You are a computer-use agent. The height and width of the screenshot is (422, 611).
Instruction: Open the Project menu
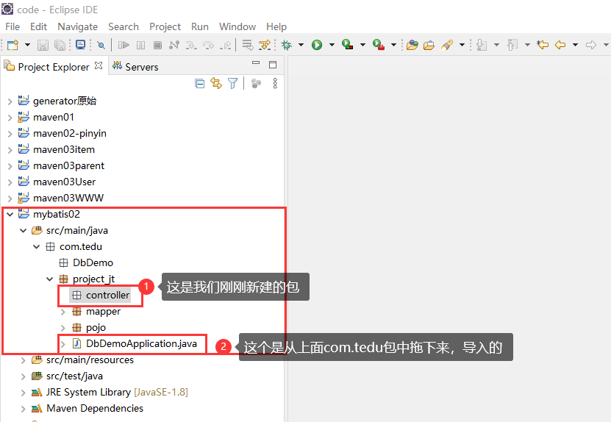click(x=165, y=26)
